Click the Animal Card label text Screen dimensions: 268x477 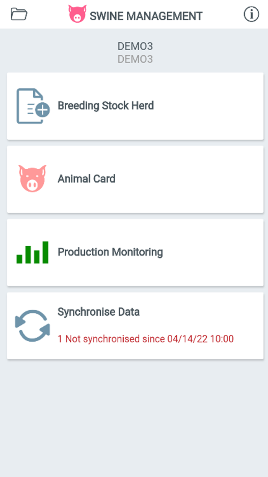[x=87, y=179]
